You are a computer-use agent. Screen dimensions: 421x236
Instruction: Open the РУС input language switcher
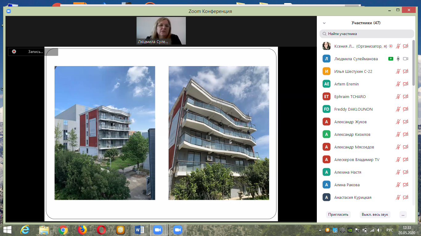pyautogui.click(x=390, y=230)
